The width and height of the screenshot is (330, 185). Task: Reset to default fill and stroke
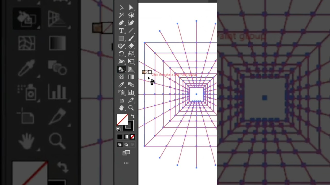(x=118, y=129)
